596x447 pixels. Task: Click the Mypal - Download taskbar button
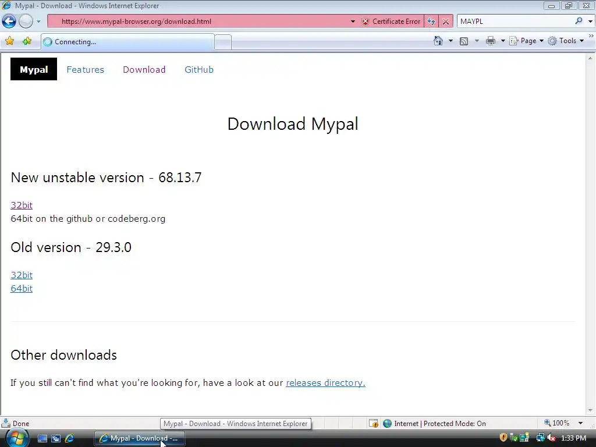tap(139, 438)
